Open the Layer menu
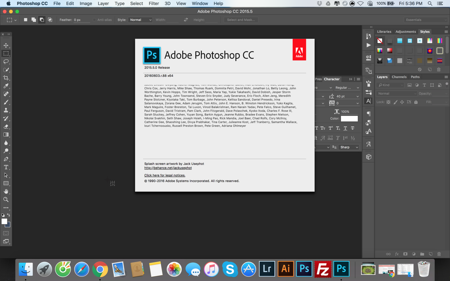Image resolution: width=450 pixels, height=281 pixels. (x=103, y=3)
